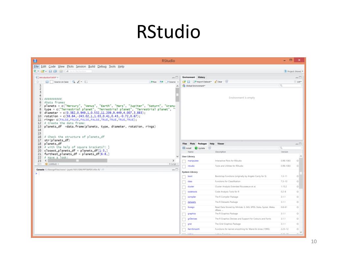Open the List view dropdown in Environment
Screen dimensions: 337x253
pos(298,82)
